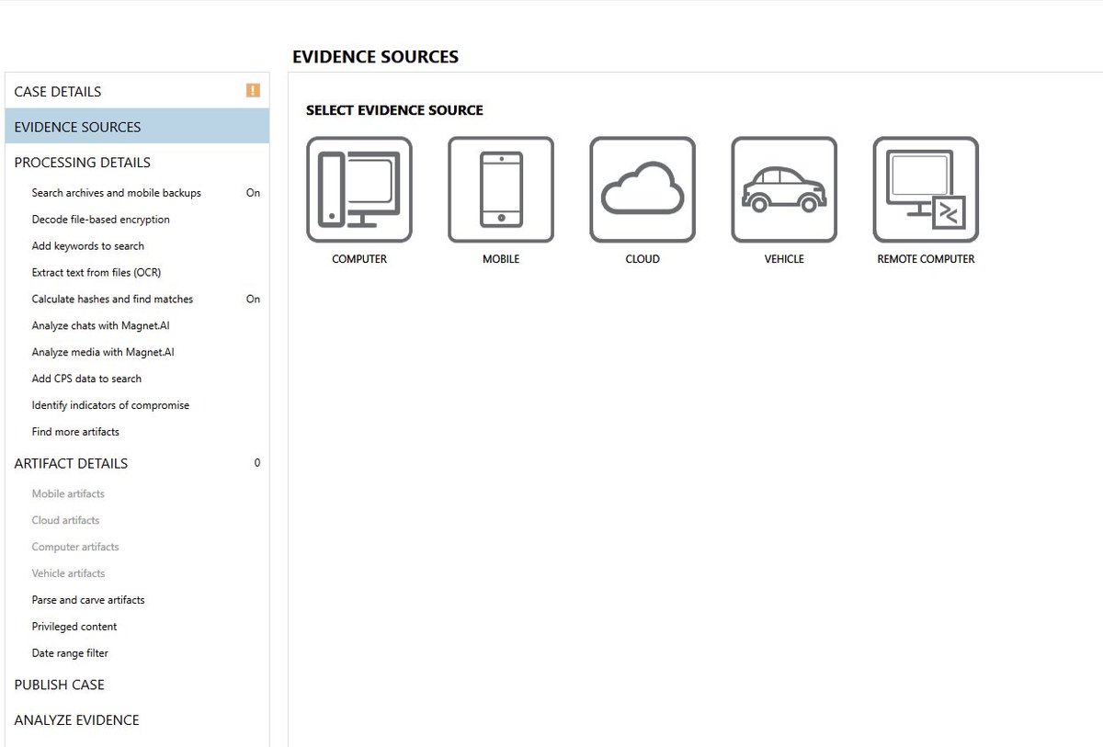Viewport: 1103px width, 747px height.
Task: Click the On status for Calculate hashes
Action: [253, 299]
